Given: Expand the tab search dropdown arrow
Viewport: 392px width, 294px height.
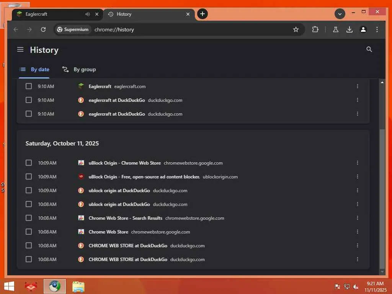Looking at the screenshot, I should [340, 14].
